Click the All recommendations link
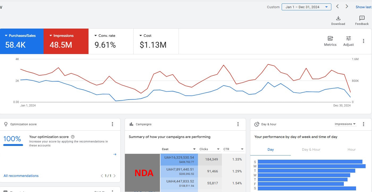Viewport: 372px width, 192px height. point(21,176)
